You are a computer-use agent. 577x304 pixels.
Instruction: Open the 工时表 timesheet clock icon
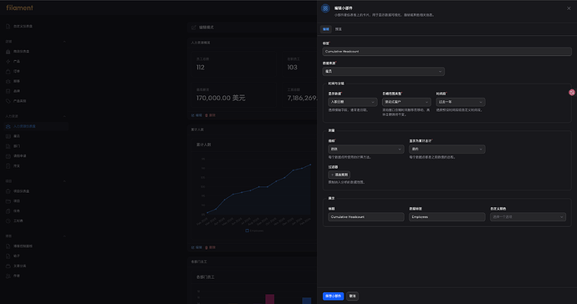click(x=8, y=221)
